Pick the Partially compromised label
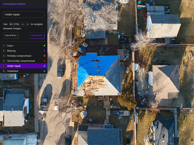 tap(19, 56)
